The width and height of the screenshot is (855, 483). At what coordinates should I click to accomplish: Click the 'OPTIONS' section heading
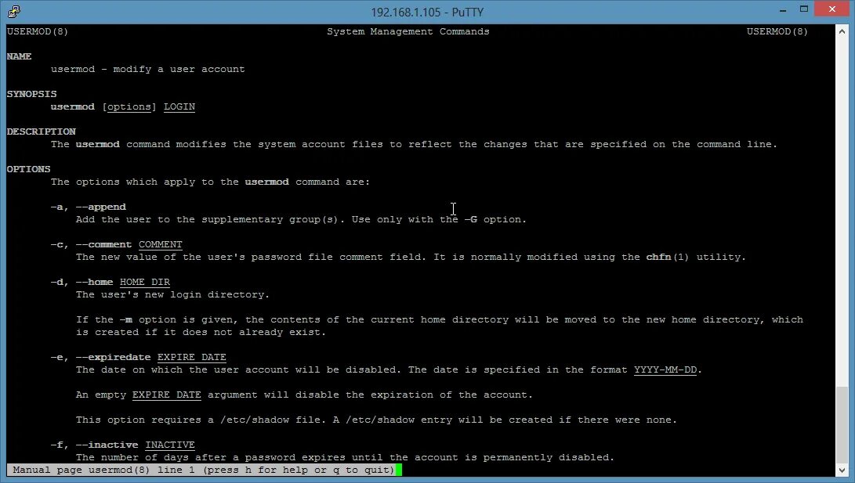(x=28, y=169)
